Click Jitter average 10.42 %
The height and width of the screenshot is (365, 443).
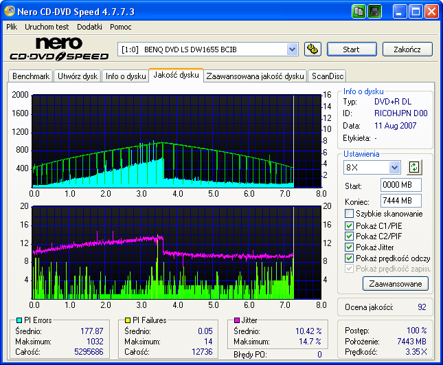tap(308, 331)
